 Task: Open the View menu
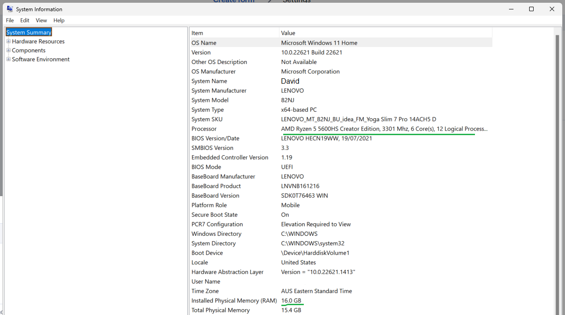[x=41, y=20]
